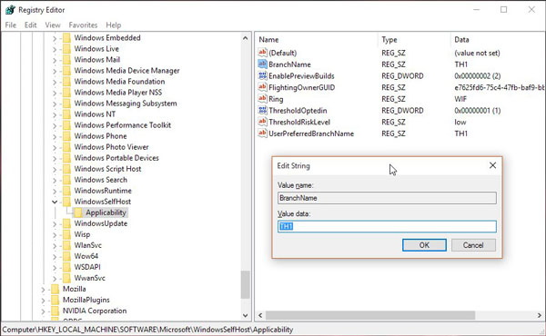Open the Edit menu

[x=30, y=25]
